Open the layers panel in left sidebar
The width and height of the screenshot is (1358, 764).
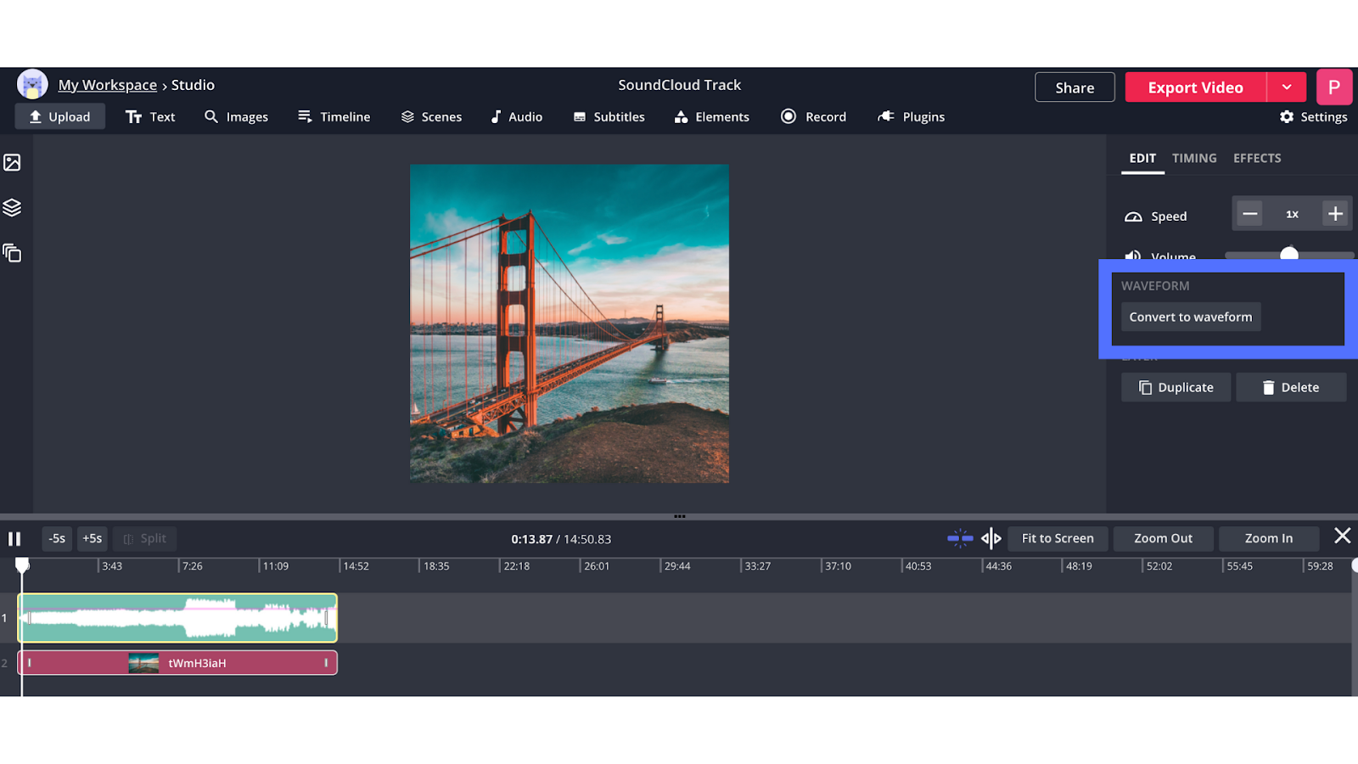(x=12, y=207)
